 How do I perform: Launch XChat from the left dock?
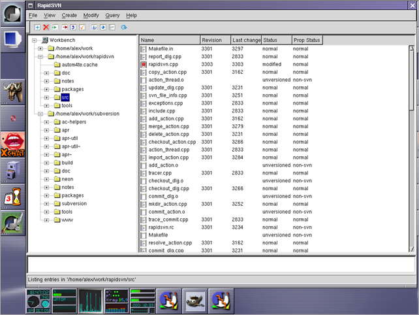[x=14, y=143]
